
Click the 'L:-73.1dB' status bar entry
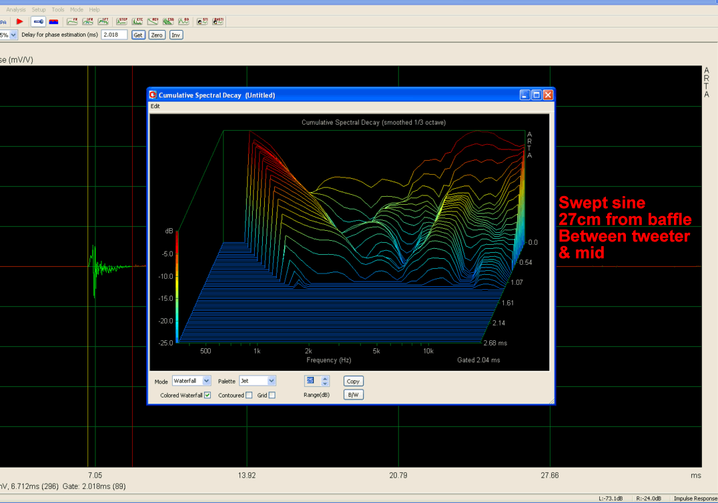tap(611, 498)
